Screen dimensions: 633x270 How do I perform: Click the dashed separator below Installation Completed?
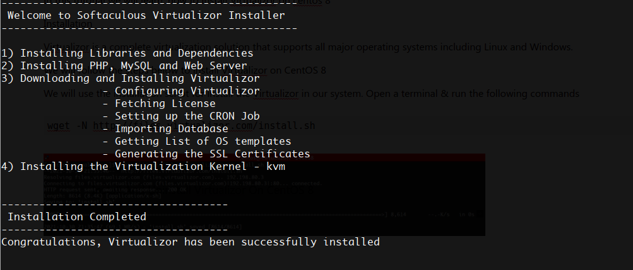tap(115, 229)
